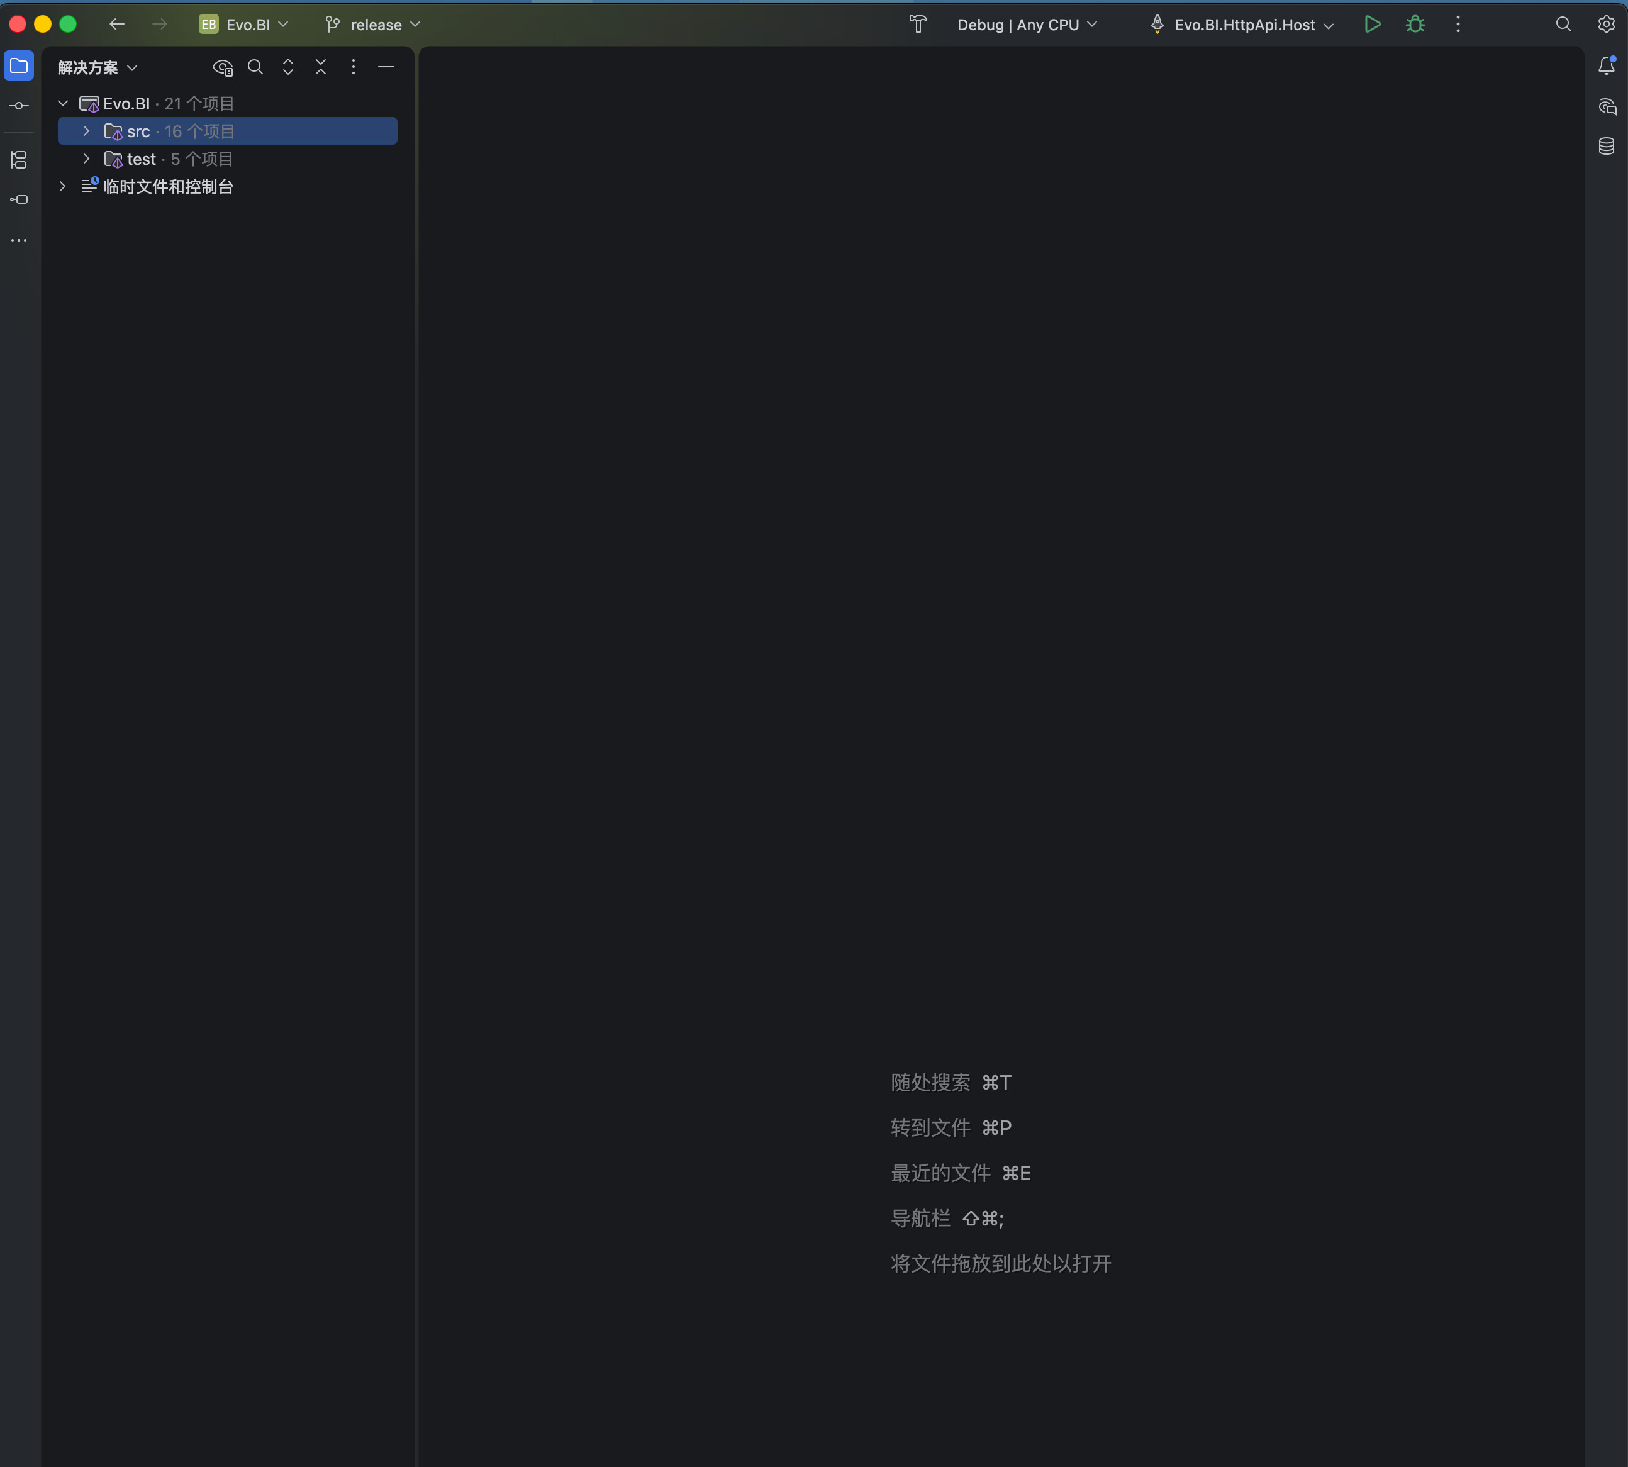This screenshot has width=1628, height=1467.
Task: Expand the test folder node
Action: click(86, 159)
